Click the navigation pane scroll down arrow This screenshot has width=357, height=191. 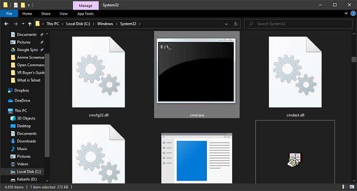click(47, 180)
